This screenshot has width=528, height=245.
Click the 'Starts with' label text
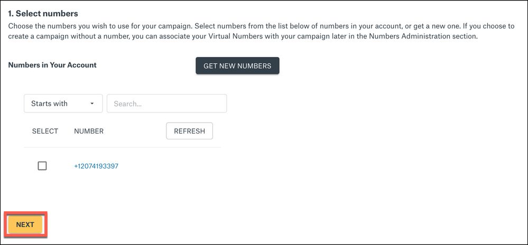pos(49,103)
